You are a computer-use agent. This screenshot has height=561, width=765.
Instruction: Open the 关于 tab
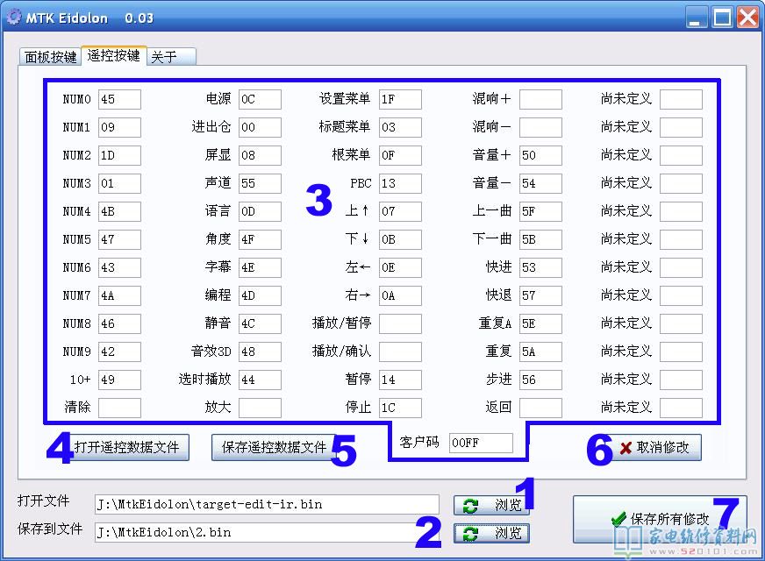171,57
